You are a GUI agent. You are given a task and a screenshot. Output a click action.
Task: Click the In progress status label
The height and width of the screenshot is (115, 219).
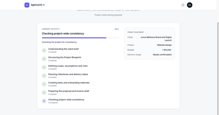(x=53, y=103)
